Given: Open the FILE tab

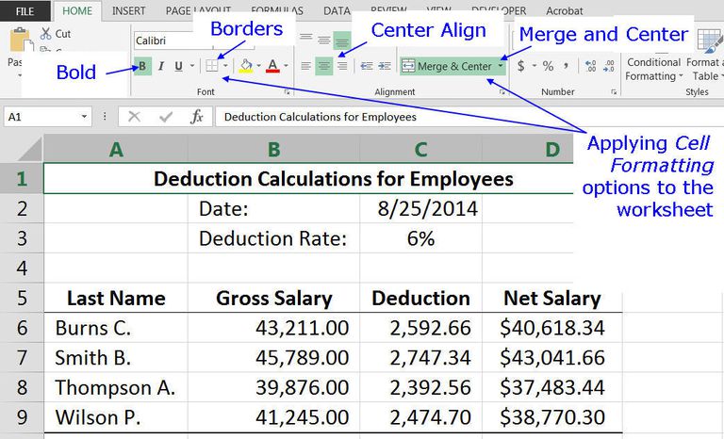Looking at the screenshot, I should coord(25,11).
